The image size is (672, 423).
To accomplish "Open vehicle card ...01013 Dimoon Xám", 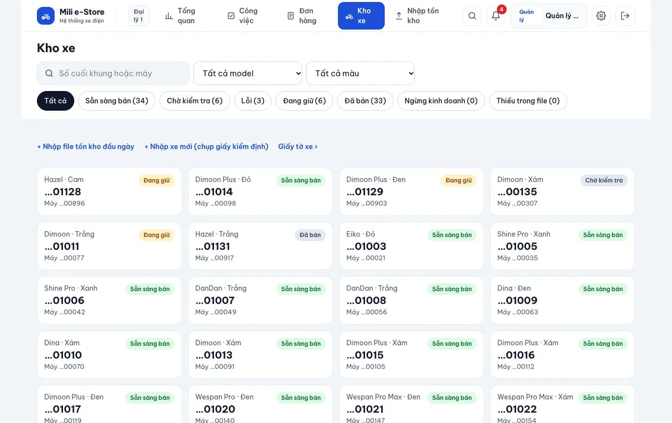I will [260, 355].
